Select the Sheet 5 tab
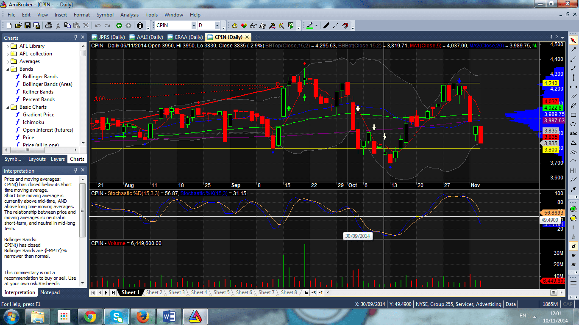Viewport: 579px width, 325px height. click(x=222, y=292)
